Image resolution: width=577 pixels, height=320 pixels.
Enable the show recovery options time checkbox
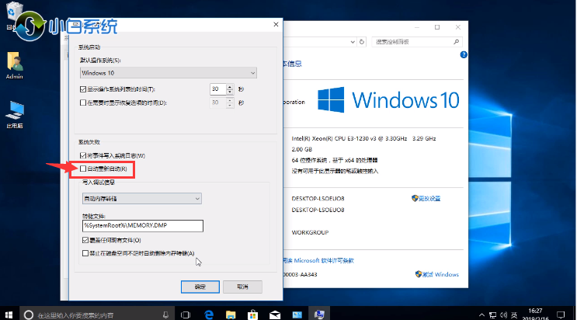click(83, 103)
